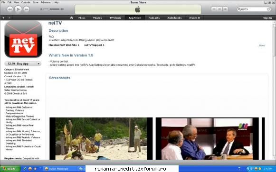Click the Windows Start button
Image resolution: width=276 pixels, height=172 pixels.
10,169
